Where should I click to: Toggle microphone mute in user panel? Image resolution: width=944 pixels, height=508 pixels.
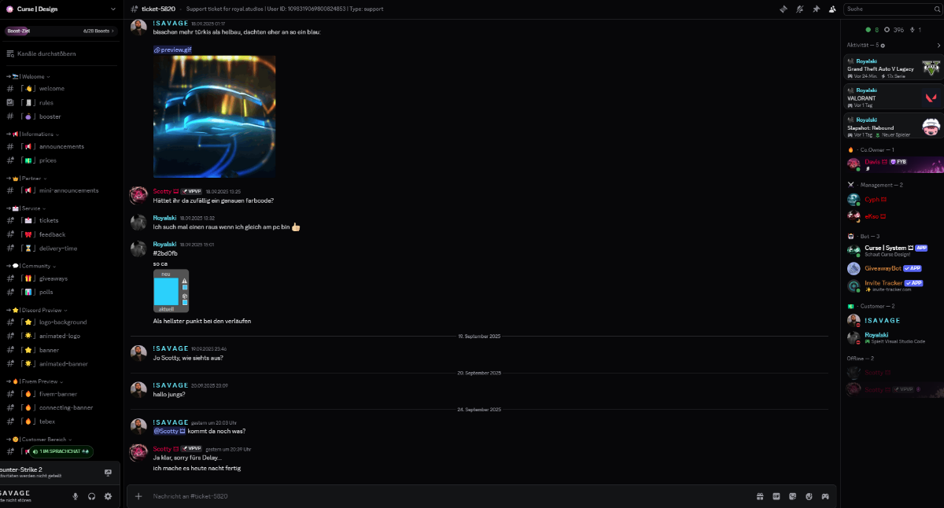click(x=76, y=496)
